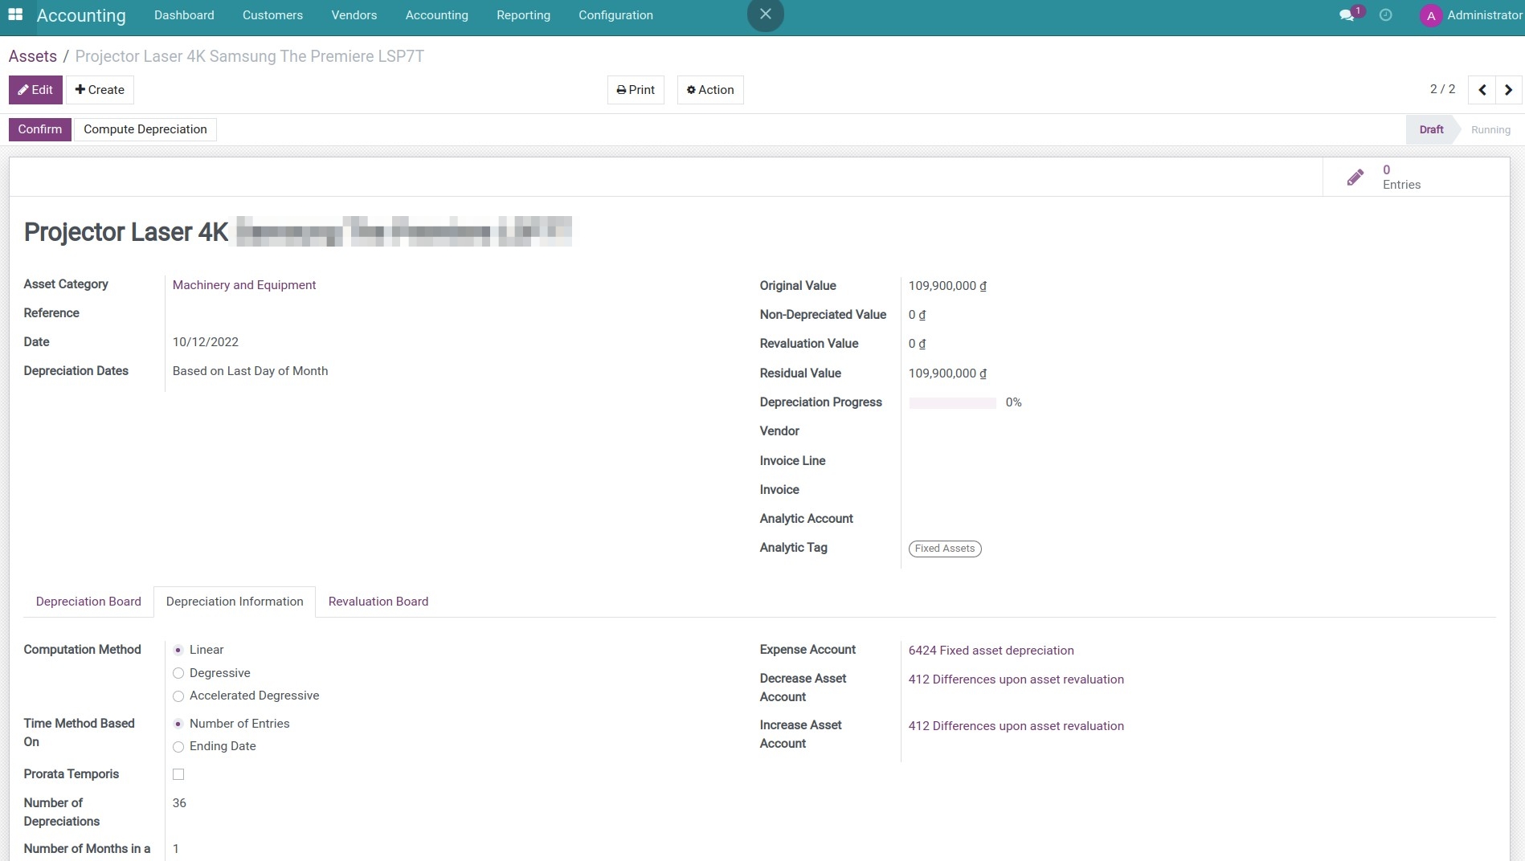Screen dimensions: 1525x861
Task: Go to the previous asset record arrow
Action: click(x=1482, y=89)
